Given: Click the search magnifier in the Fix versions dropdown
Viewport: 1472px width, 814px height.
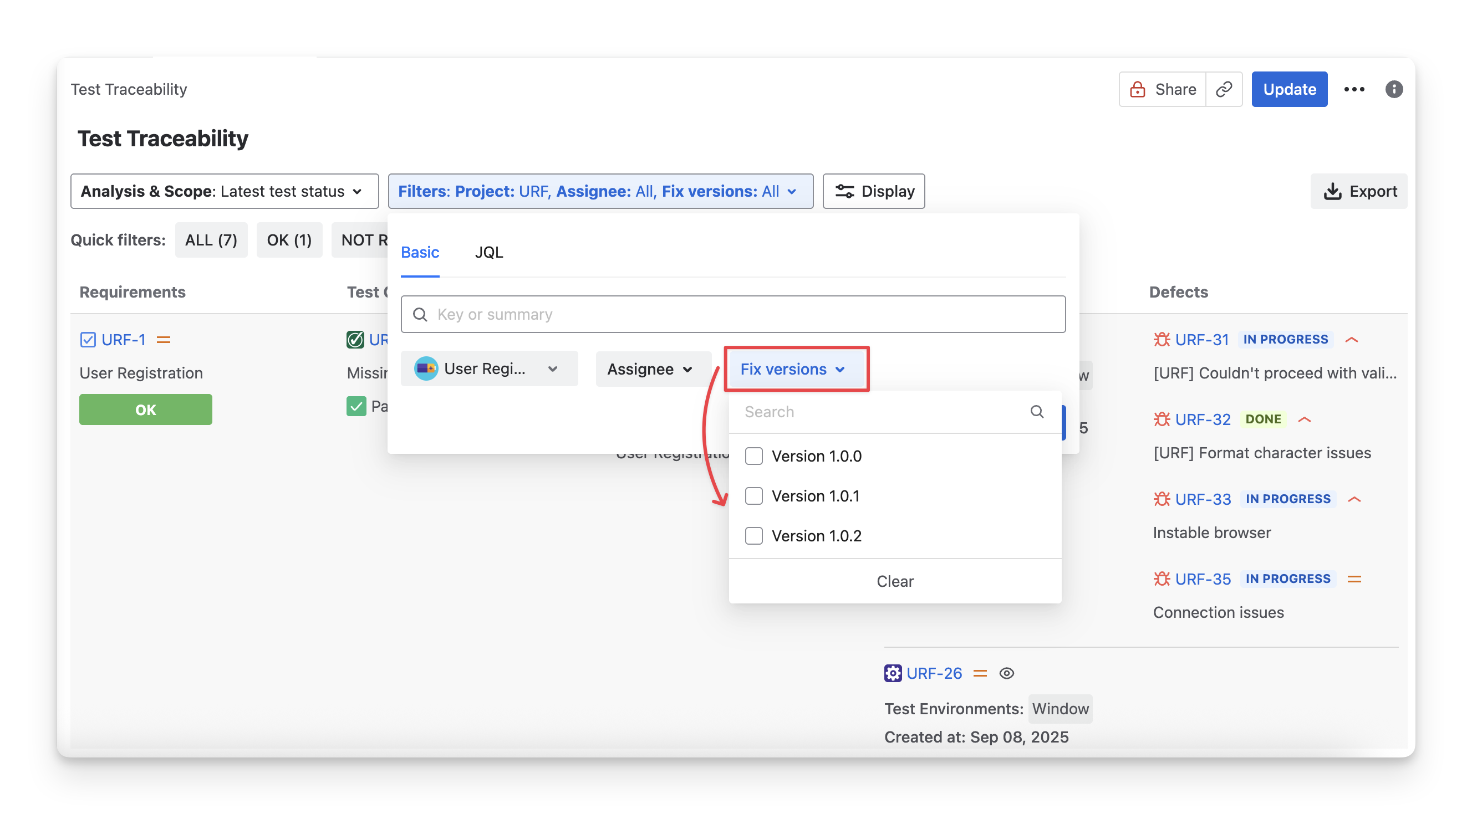Looking at the screenshot, I should pyautogui.click(x=1037, y=411).
